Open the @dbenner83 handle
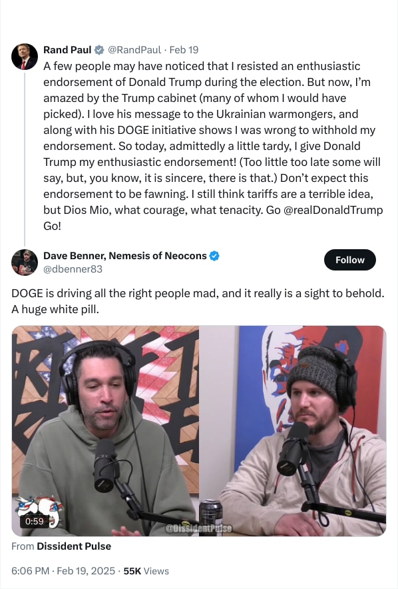 [73, 269]
